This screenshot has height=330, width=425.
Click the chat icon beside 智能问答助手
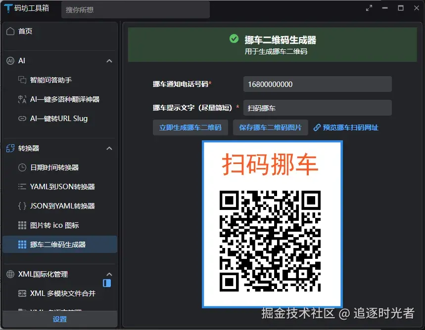[x=22, y=80]
